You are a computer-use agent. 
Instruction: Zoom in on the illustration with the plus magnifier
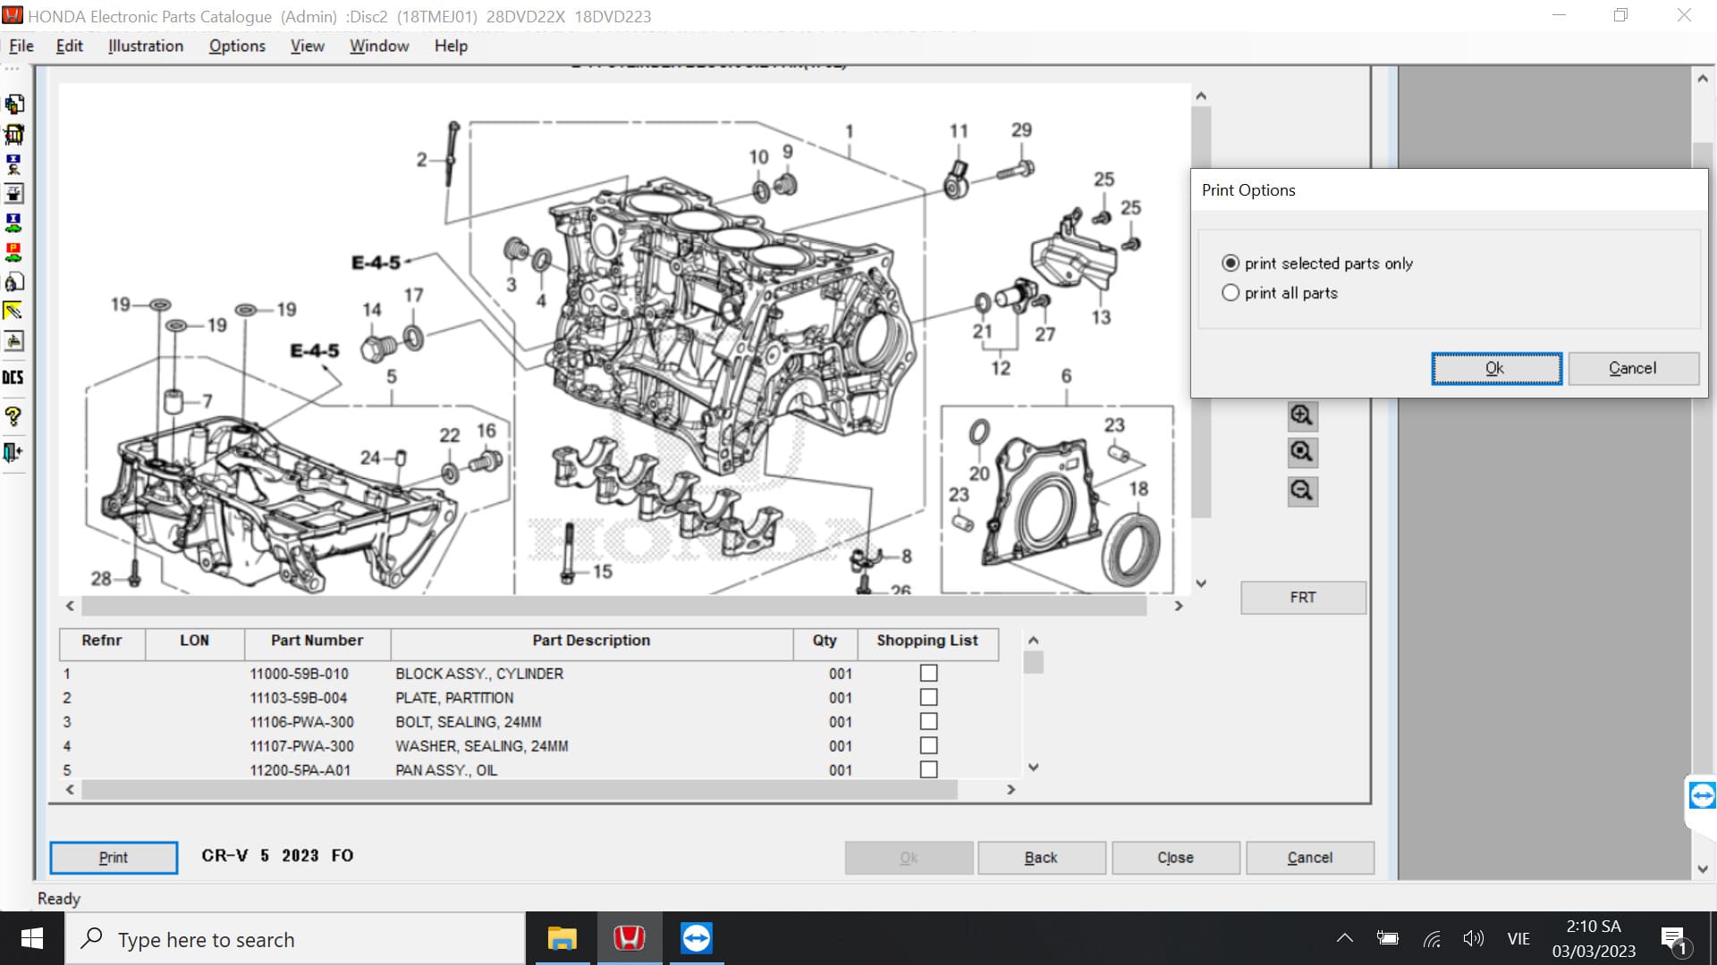tap(1302, 415)
